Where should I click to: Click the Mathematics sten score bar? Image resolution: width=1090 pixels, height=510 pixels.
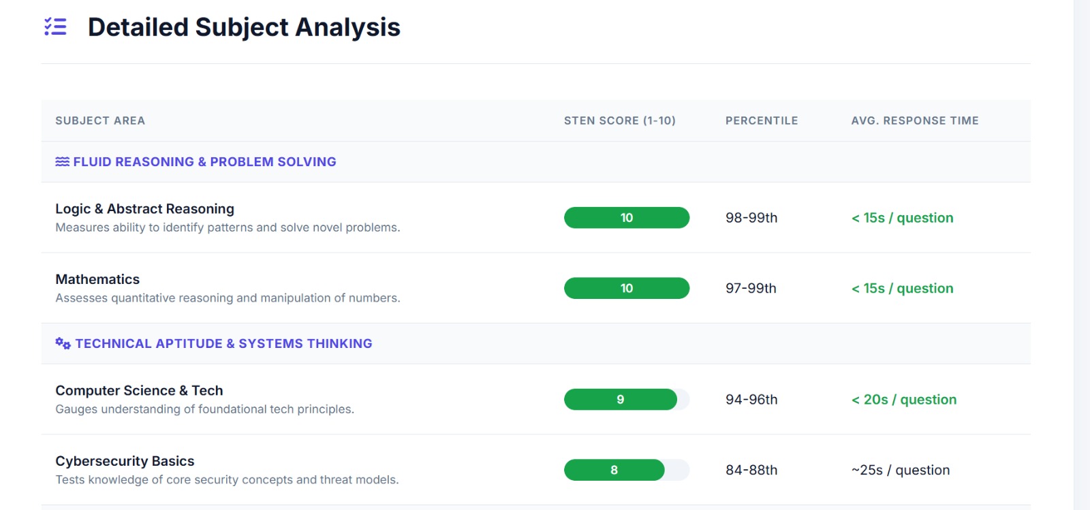(626, 289)
